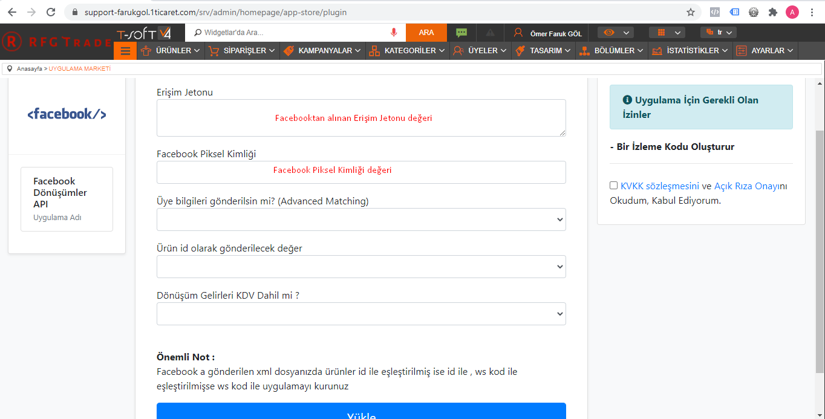The width and height of the screenshot is (825, 419).
Task: Click the browser back arrow
Action: coord(13,12)
